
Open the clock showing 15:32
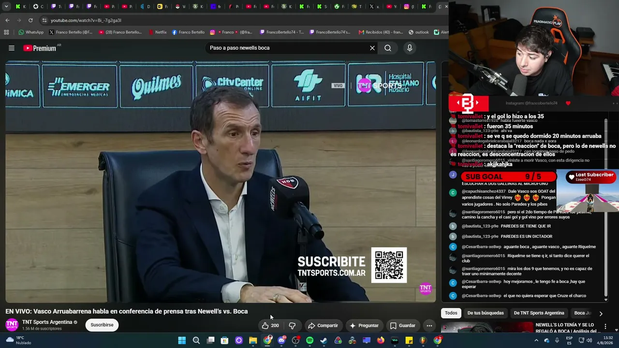(x=605, y=340)
